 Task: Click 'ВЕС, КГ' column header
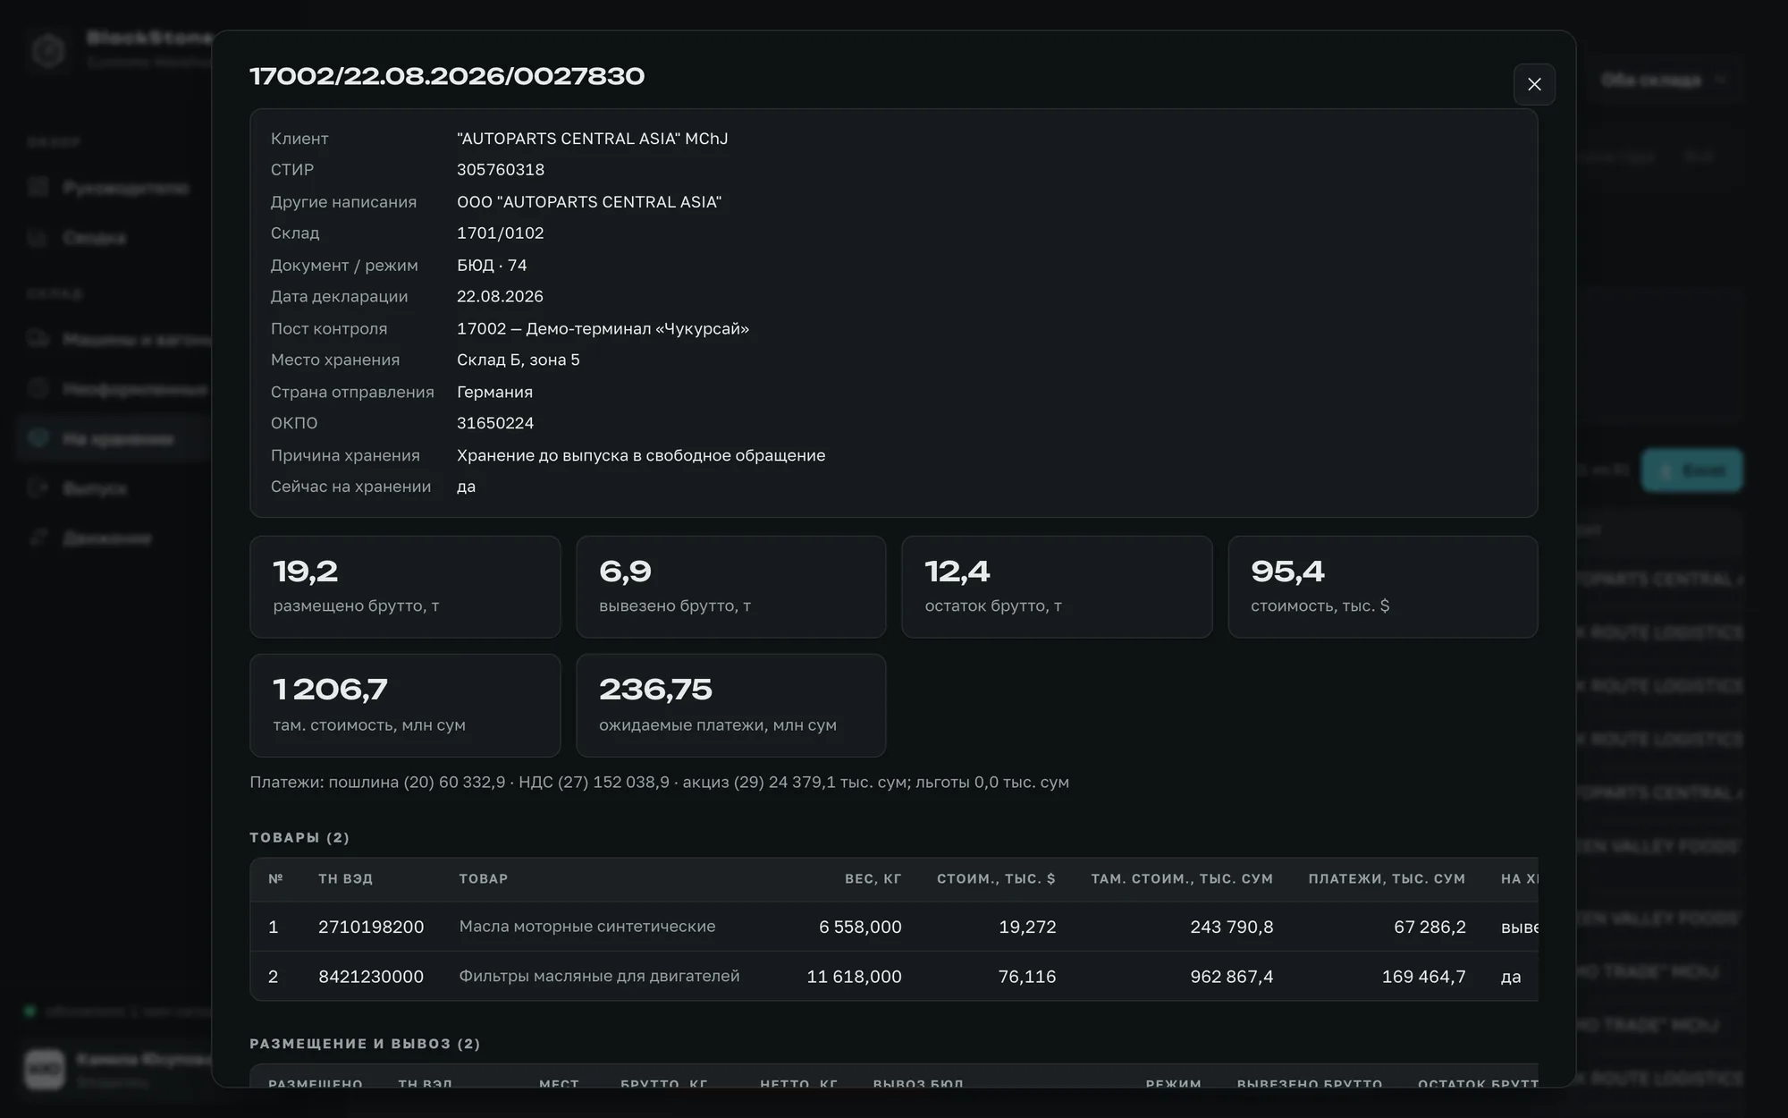tap(873, 879)
